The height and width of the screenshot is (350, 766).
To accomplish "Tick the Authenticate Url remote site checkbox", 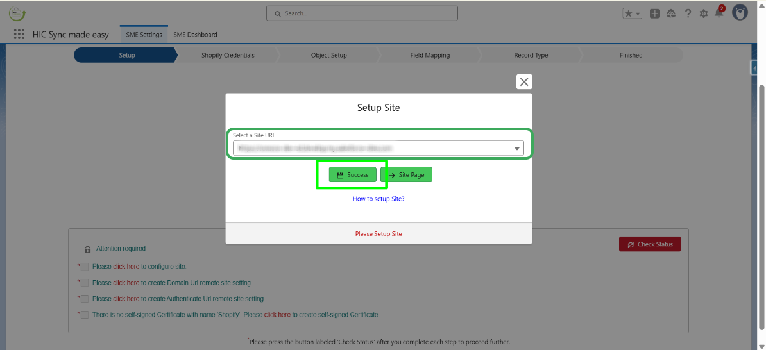I will coord(84,299).
